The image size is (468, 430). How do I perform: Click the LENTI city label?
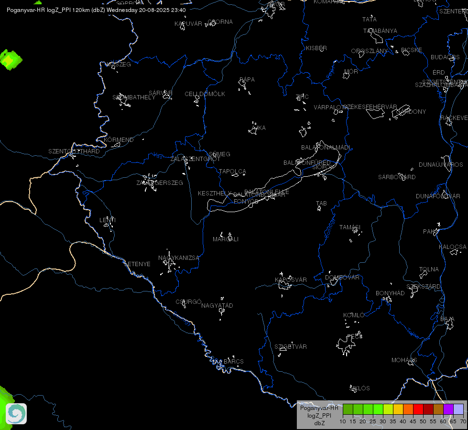108,220
